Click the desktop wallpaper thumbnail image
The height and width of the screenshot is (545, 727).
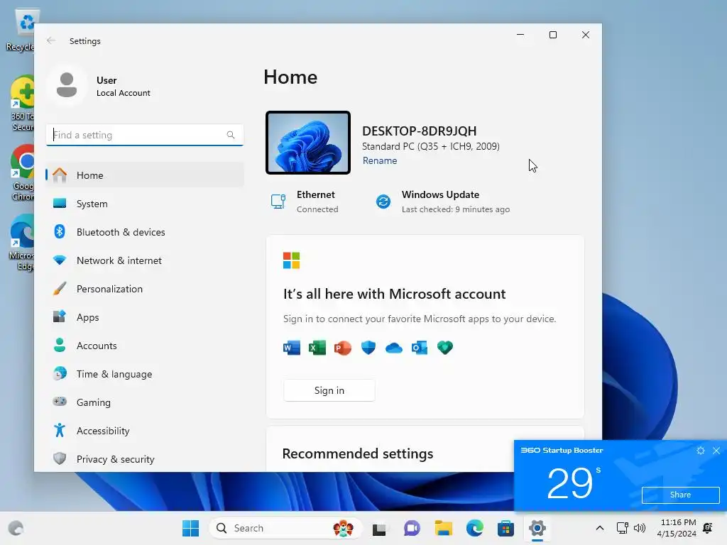[308, 143]
